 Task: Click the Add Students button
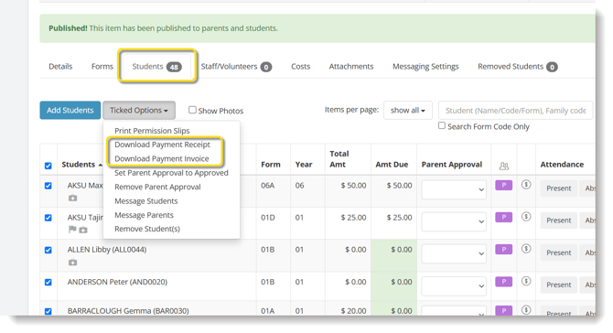pos(70,110)
